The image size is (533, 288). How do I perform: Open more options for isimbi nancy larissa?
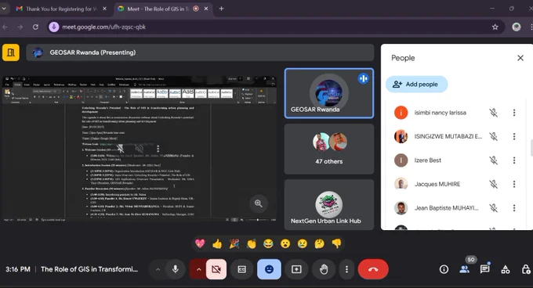[514, 113]
